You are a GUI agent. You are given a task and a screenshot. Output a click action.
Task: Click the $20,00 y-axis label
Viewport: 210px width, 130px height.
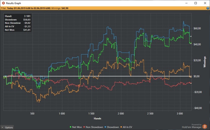coord(197,60)
